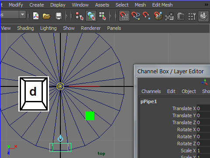The height and width of the screenshot is (158, 210).
Task: Open the viewport Shading menu
Action: pyautogui.click(x=25, y=28)
